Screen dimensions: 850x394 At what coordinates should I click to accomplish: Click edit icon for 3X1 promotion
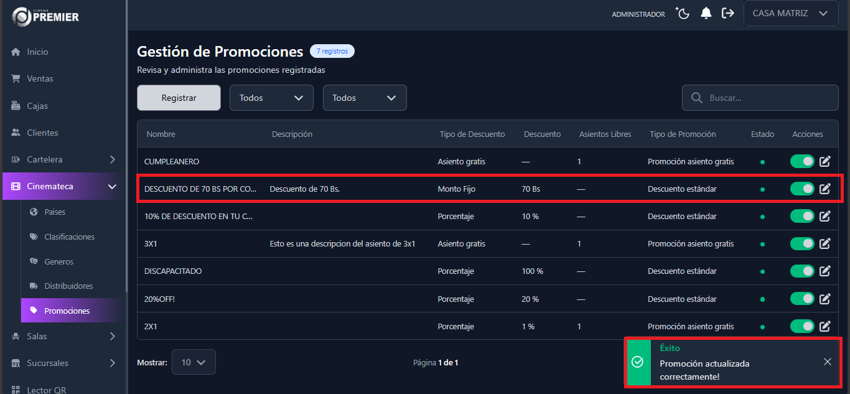[824, 244]
